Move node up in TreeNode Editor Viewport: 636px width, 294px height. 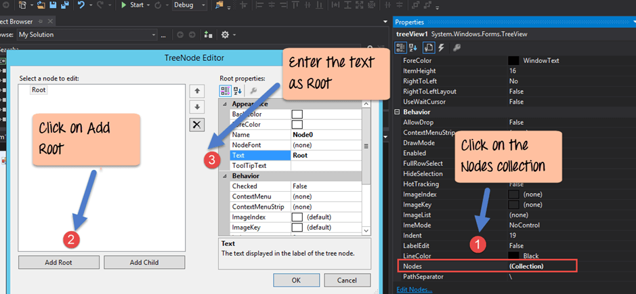click(x=196, y=91)
